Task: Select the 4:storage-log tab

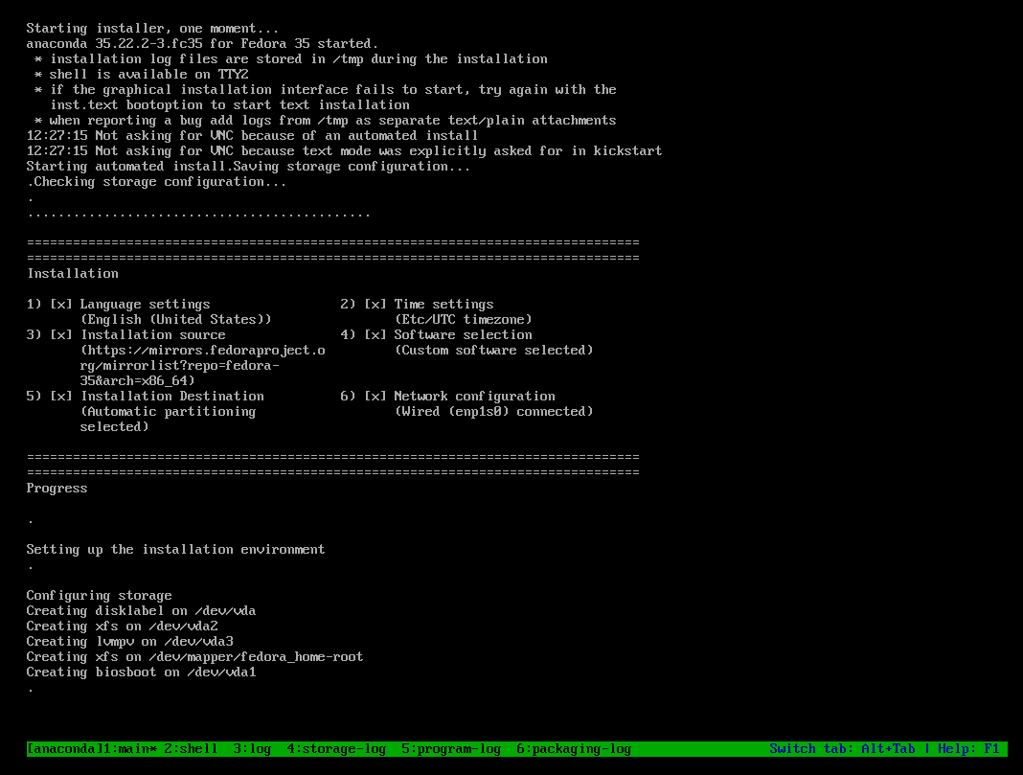Action: point(336,749)
